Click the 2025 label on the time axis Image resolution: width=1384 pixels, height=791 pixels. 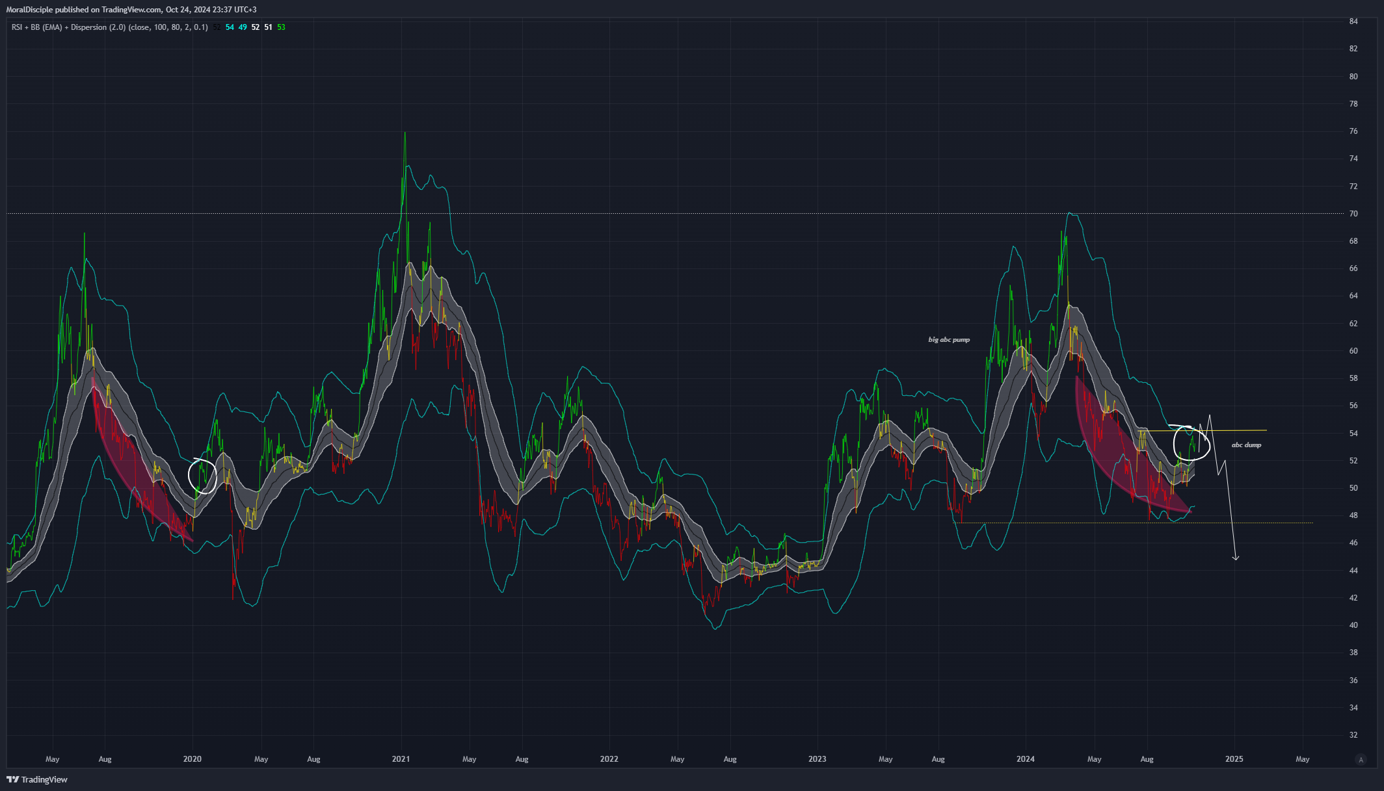click(x=1234, y=759)
